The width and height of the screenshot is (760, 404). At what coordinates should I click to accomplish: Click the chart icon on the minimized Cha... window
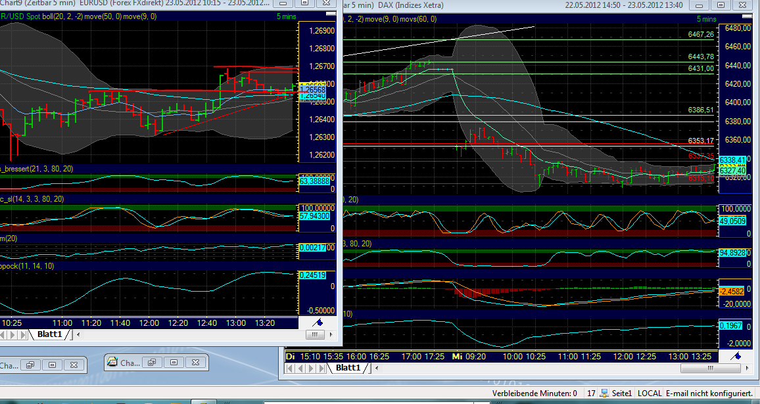point(112,362)
